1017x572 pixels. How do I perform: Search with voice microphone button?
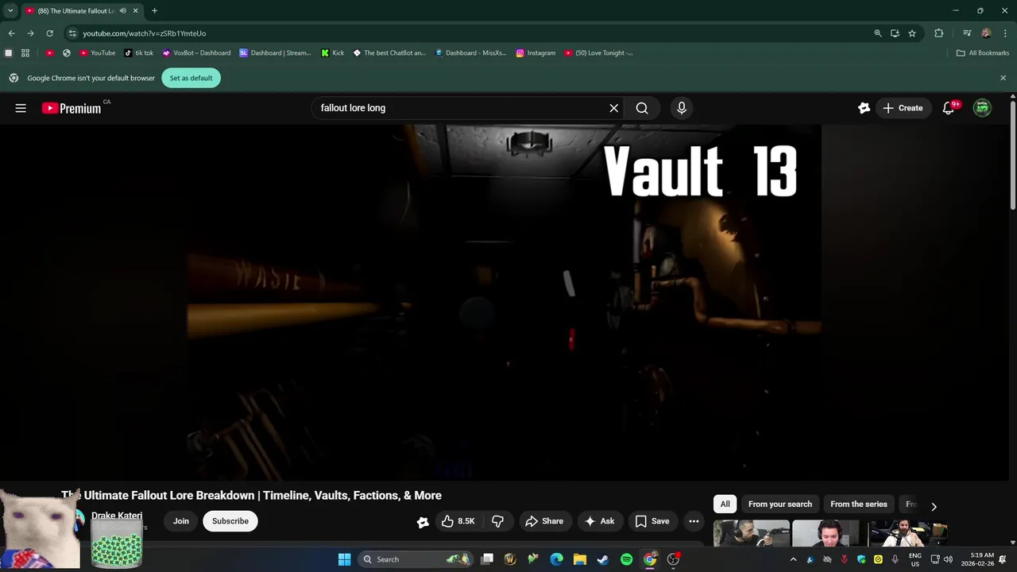pyautogui.click(x=682, y=108)
